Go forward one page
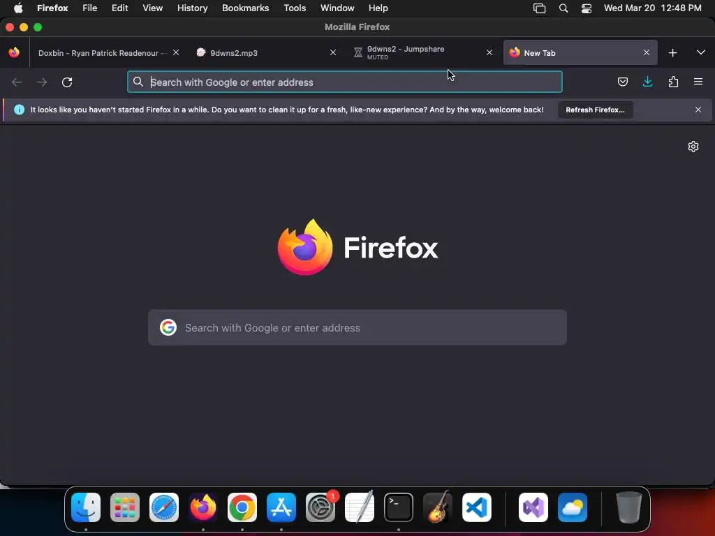The image size is (715, 536). 42,82
